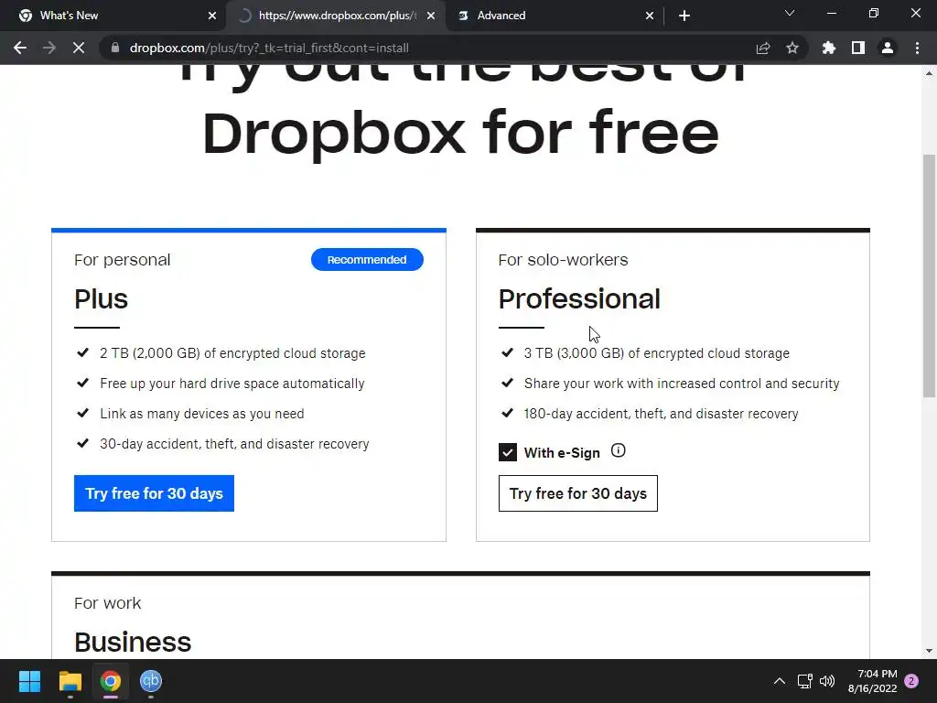Open qBittorrent from the taskbar
The height and width of the screenshot is (703, 937).
(x=151, y=681)
